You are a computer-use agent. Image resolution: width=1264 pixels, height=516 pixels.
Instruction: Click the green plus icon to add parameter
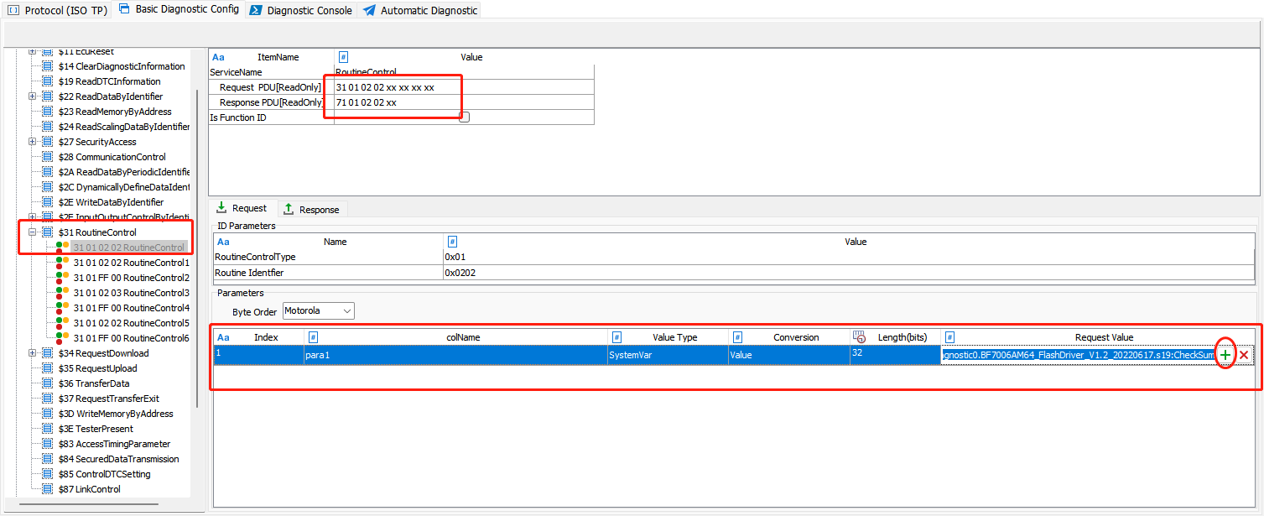pos(1225,354)
